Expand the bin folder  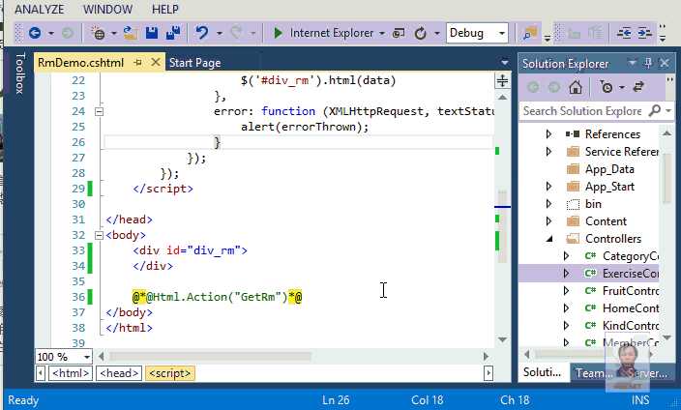coord(548,204)
